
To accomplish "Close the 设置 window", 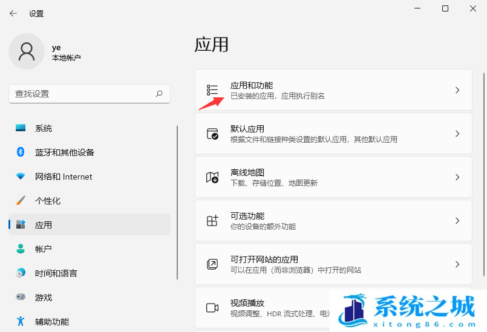I will (473, 8).
